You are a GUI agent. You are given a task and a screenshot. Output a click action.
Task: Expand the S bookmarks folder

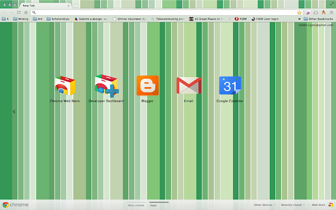click(5, 19)
